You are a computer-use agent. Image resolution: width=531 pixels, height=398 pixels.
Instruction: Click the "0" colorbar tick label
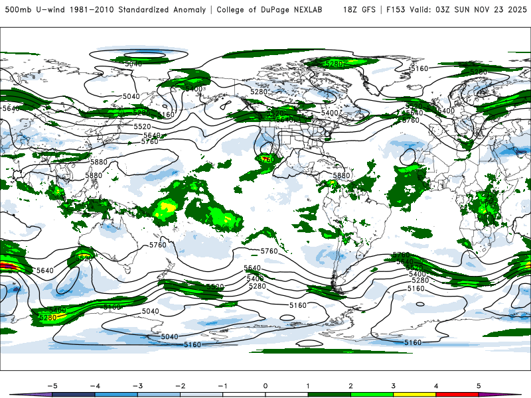(x=265, y=386)
